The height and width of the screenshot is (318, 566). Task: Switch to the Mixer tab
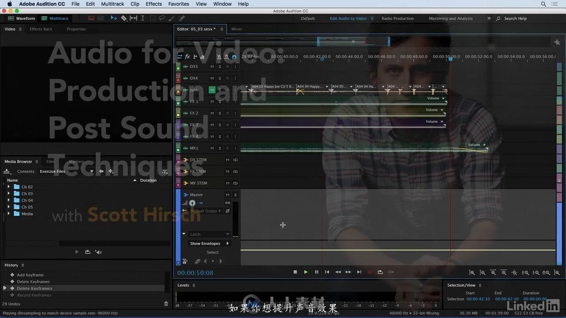click(237, 29)
